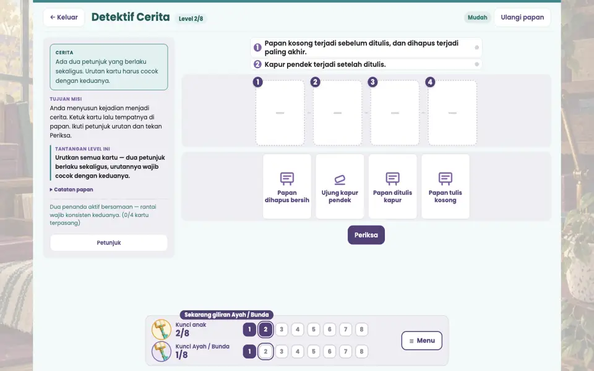The width and height of the screenshot is (594, 371).
Task: Click status dot beside clue two
Action: [476, 64]
